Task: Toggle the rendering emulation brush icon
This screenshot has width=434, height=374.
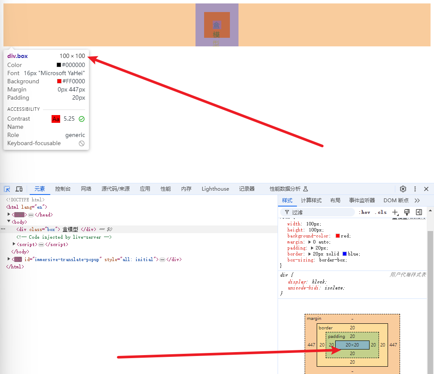Action: pyautogui.click(x=407, y=212)
